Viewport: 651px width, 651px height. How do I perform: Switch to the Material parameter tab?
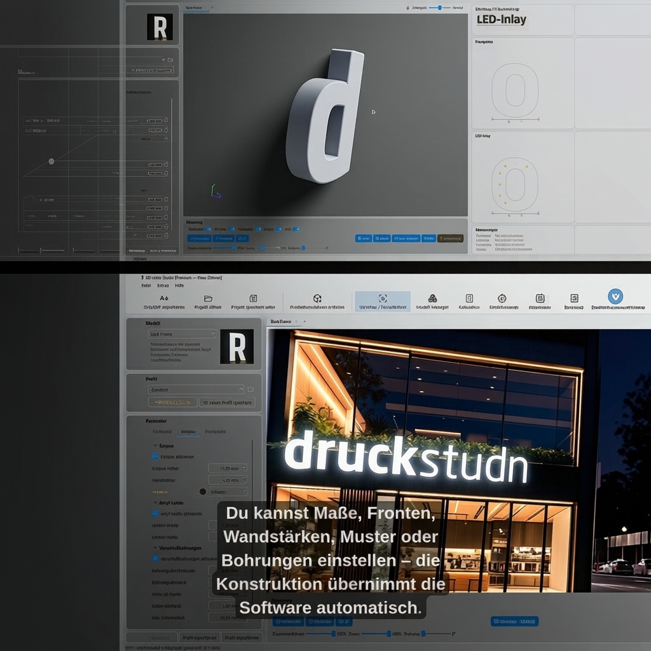162,432
